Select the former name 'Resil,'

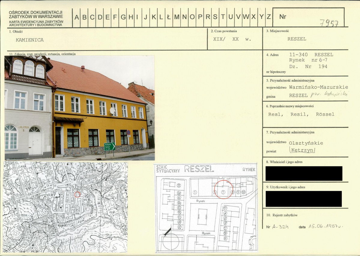pos(299,114)
